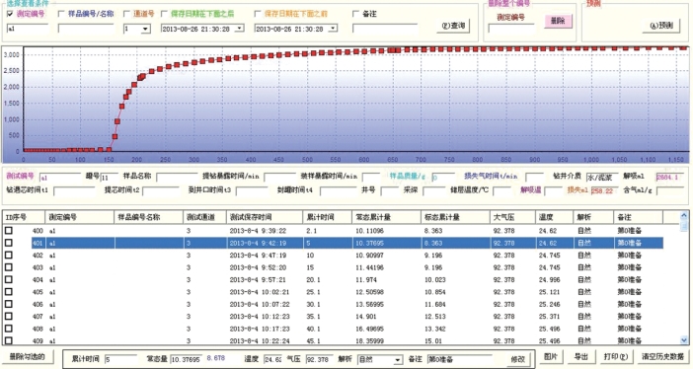Click the 常态量 edit field showing 10.37695
Screen dimensions: 693x369
(186, 360)
